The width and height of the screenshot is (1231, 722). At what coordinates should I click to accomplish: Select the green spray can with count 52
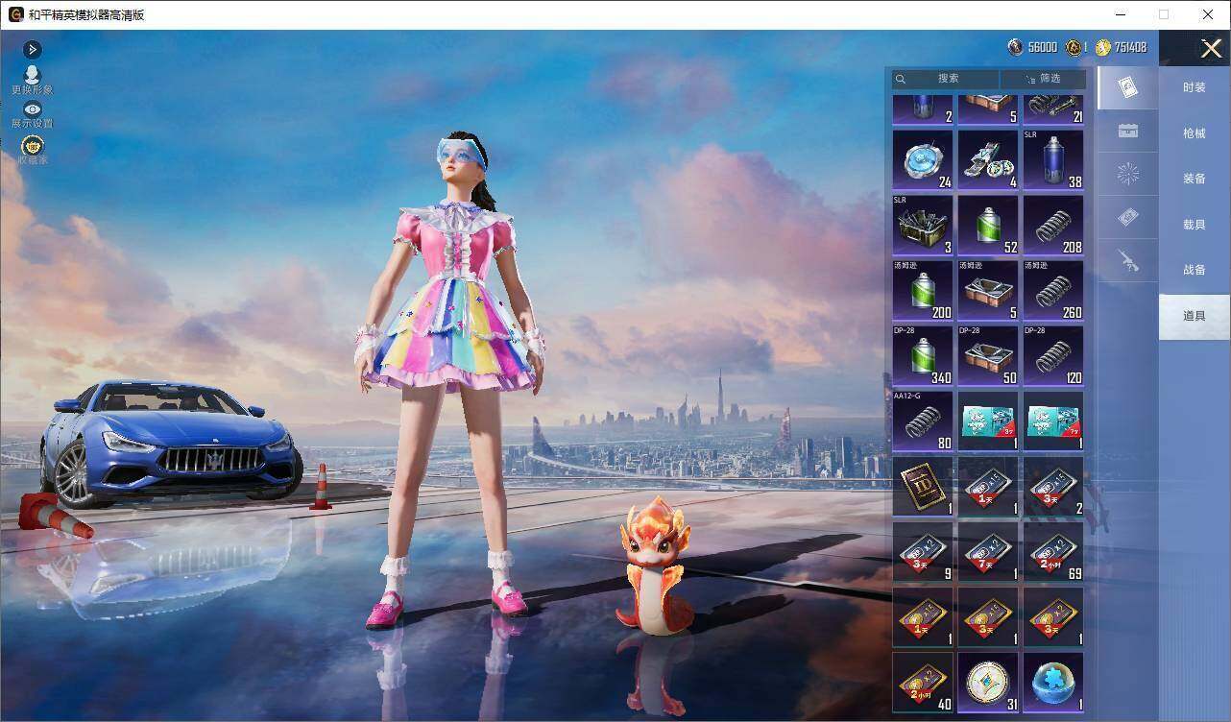(x=988, y=225)
